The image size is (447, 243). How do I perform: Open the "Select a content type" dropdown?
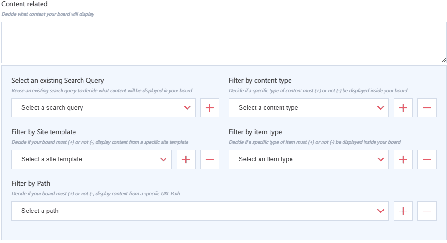(x=308, y=108)
